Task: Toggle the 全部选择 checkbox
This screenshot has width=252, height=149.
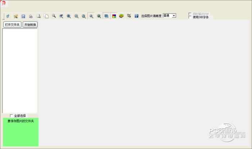Action: [x=11, y=116]
